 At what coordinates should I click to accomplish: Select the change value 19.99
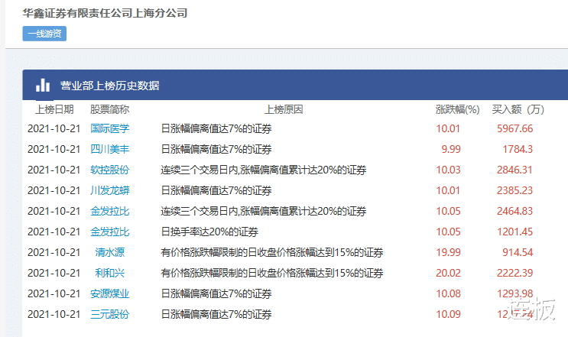point(448,252)
